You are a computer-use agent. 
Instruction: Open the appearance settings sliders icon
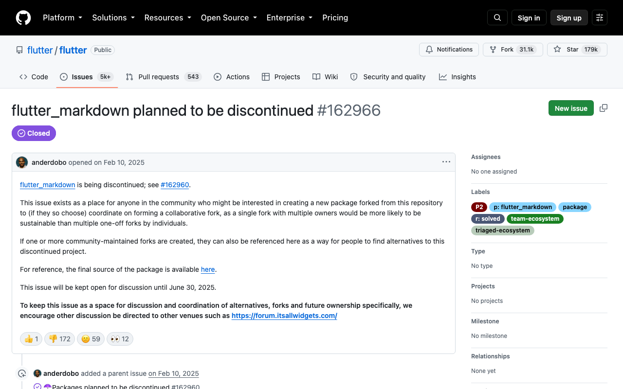(600, 18)
